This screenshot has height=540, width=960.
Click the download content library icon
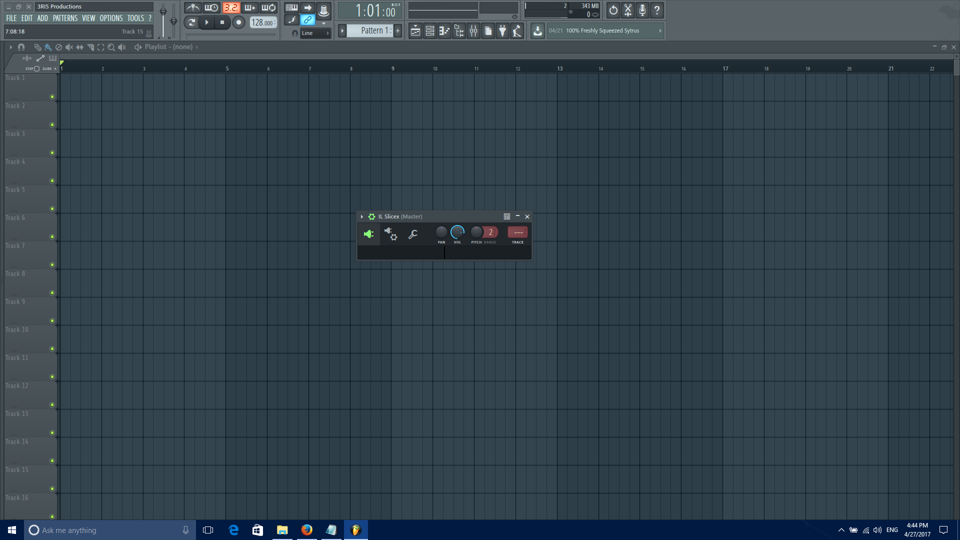click(x=537, y=31)
